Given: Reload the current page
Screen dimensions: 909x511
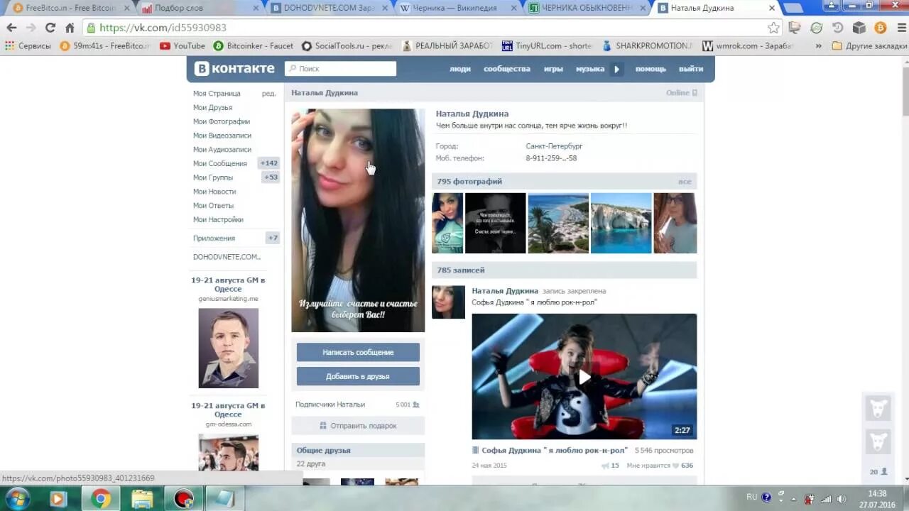Looking at the screenshot, I should (50, 28).
